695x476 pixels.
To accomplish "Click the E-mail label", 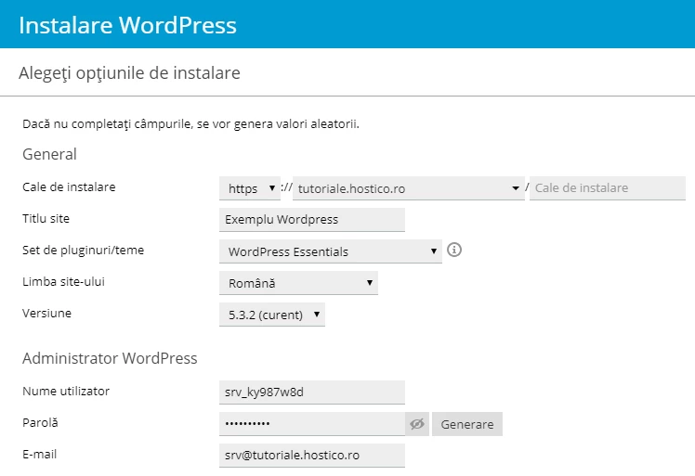I will tap(39, 454).
